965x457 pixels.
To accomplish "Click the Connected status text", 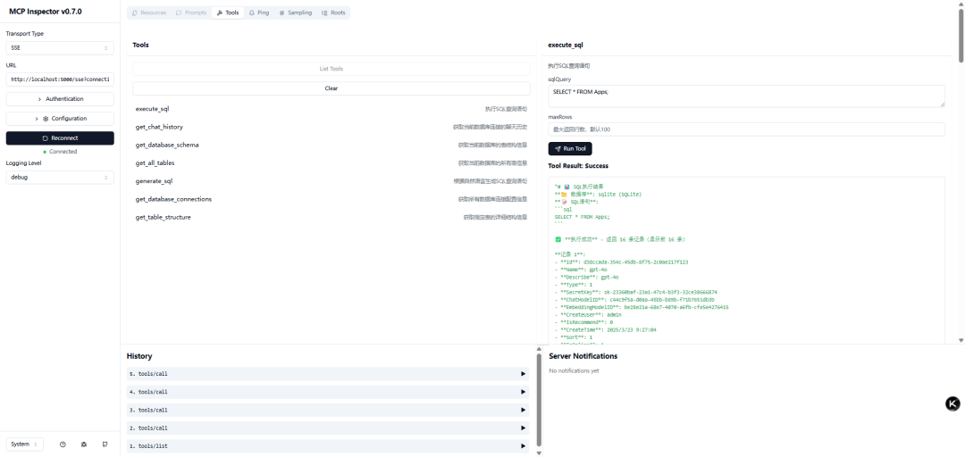I will 63,152.
